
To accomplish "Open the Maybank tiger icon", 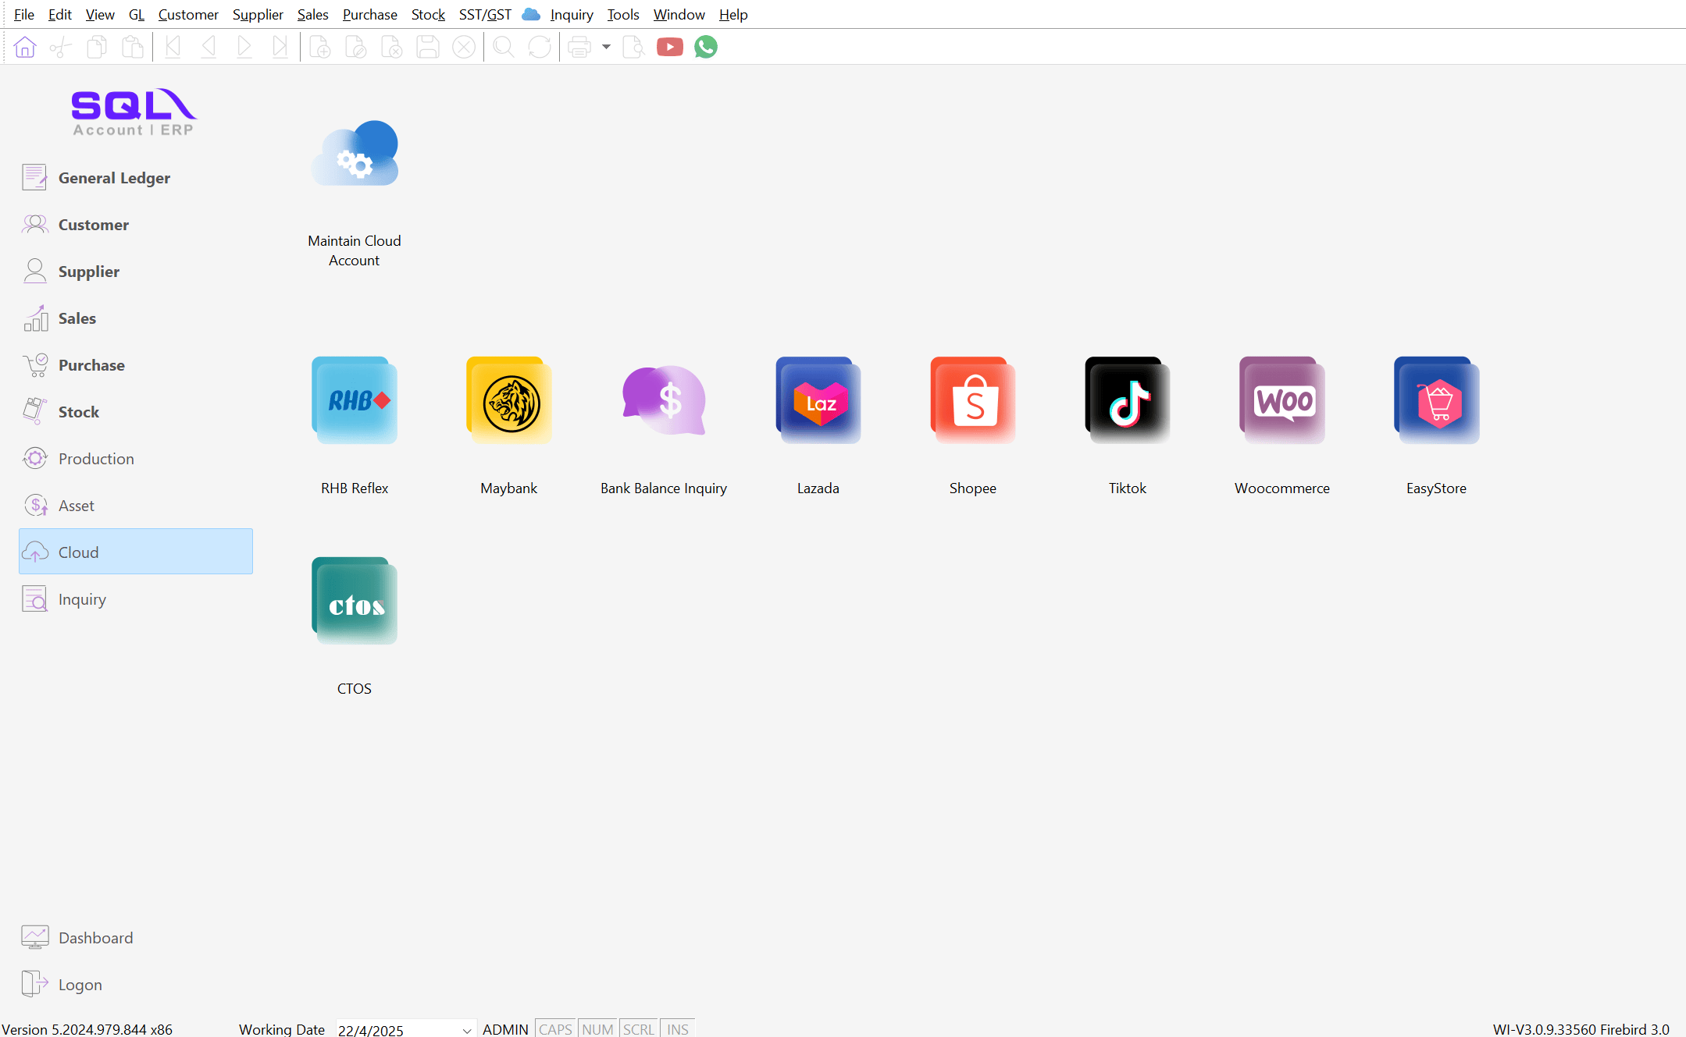I will (x=509, y=401).
